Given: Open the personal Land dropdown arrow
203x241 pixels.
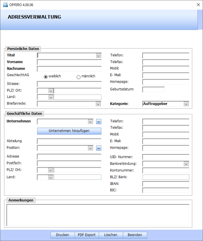Looking at the screenshot, I should (x=51, y=97).
